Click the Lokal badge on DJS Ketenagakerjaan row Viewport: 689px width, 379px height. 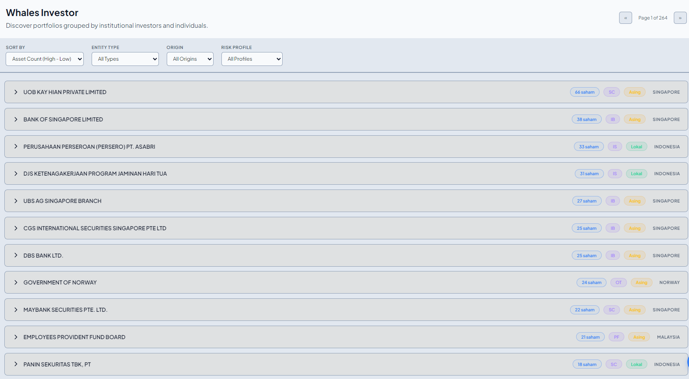pos(636,173)
